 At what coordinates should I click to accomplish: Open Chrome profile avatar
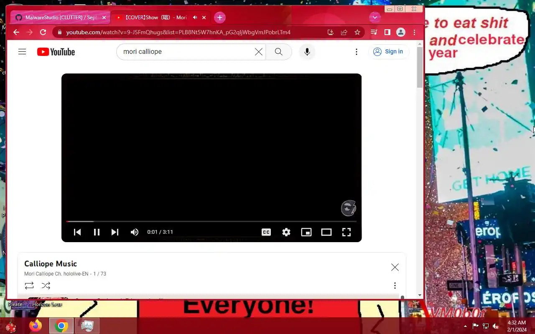pos(401,32)
